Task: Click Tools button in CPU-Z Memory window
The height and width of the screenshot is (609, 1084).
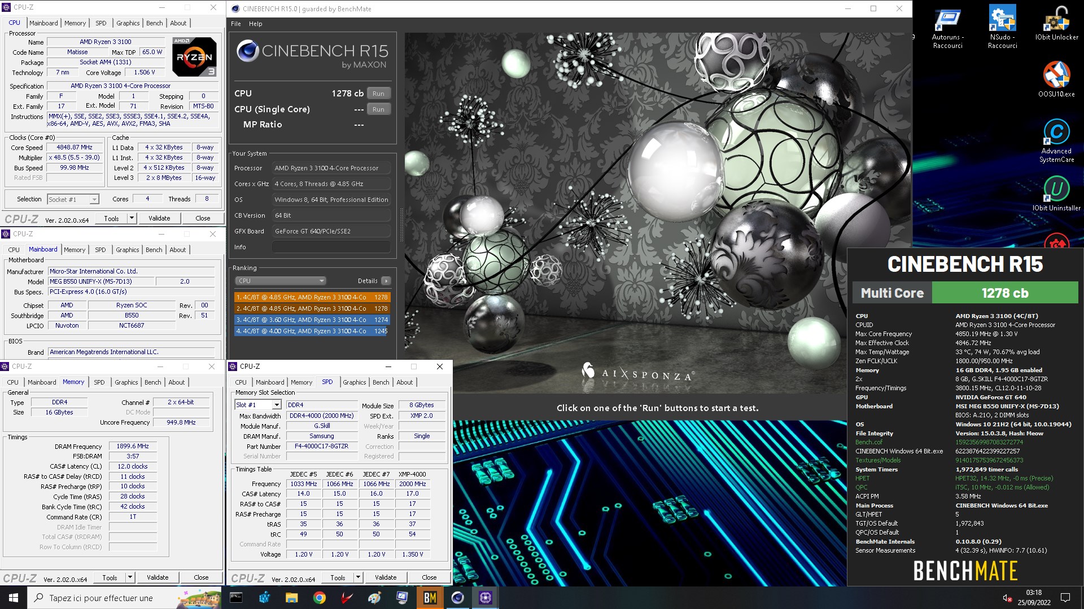Action: tap(110, 577)
